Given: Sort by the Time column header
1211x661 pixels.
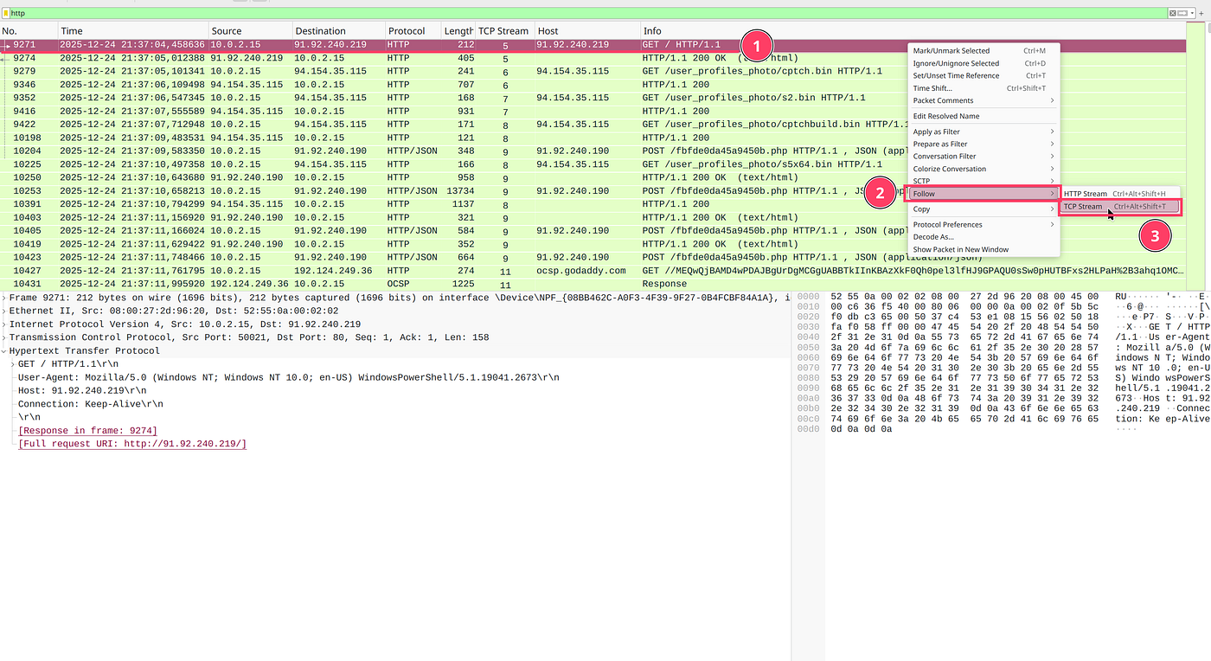Looking at the screenshot, I should (x=132, y=31).
